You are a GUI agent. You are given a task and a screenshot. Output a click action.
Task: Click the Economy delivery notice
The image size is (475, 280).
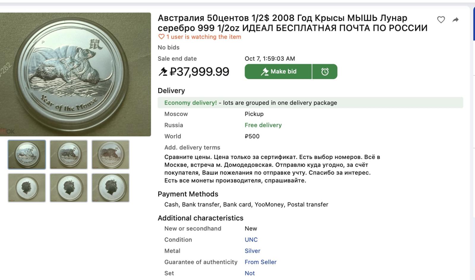tap(191, 103)
